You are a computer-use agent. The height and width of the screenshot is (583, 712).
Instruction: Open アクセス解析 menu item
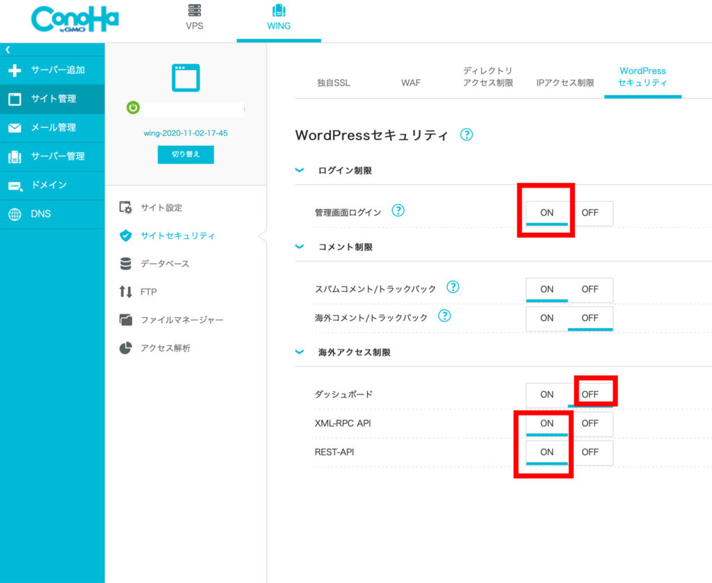165,348
